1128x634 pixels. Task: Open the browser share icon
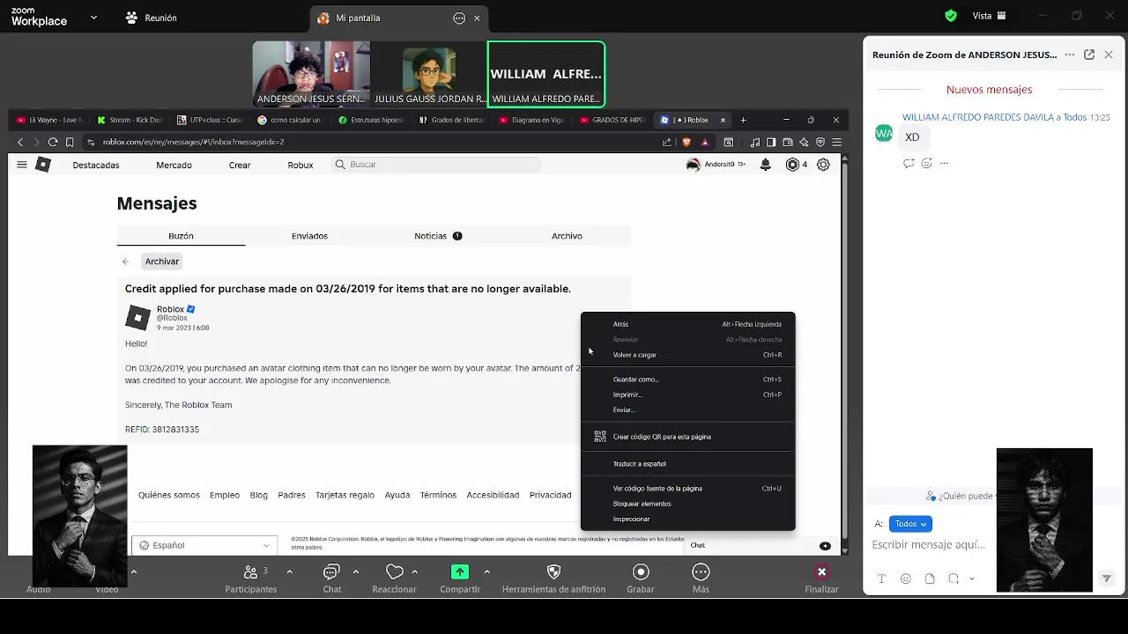[667, 142]
